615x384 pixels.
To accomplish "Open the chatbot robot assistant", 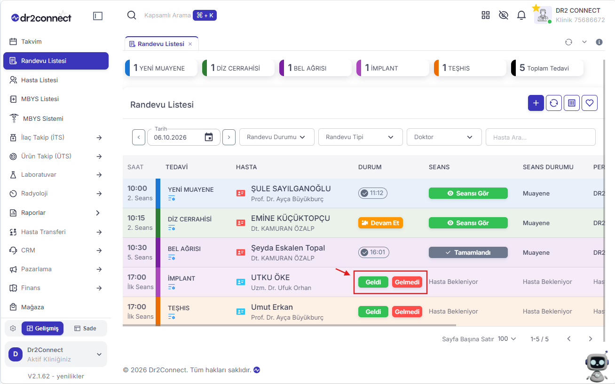I will tap(597, 366).
